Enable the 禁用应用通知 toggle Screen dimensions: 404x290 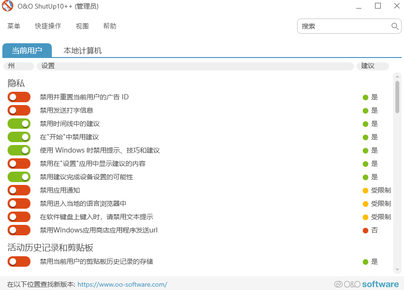click(x=19, y=190)
